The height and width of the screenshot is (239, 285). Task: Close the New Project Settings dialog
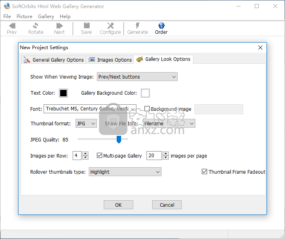pyautogui.click(x=260, y=48)
